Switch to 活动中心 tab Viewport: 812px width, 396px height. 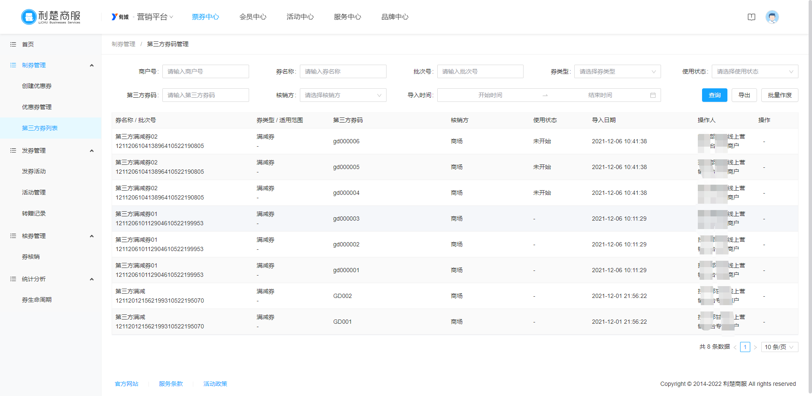coord(300,17)
